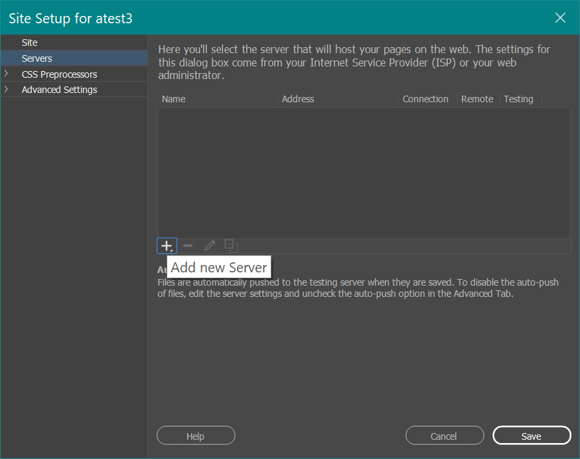Expand the CSS Preprocessors chevron

point(7,74)
